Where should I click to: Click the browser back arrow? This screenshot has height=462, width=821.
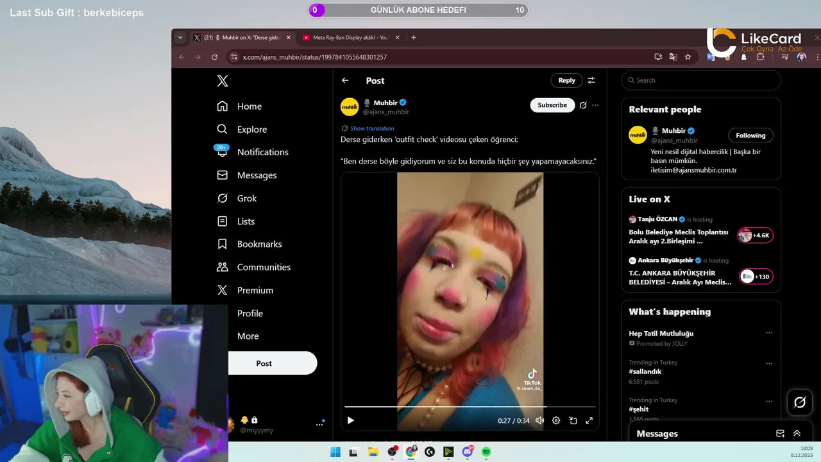(x=182, y=57)
